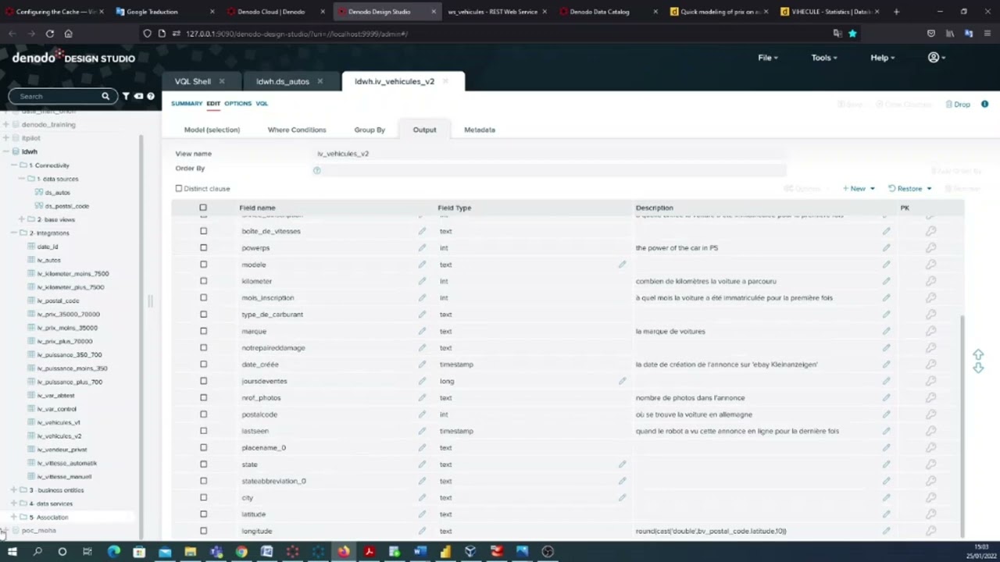The image size is (1000, 562).
Task: Click the search magnifier icon in sidebar
Action: coord(105,96)
